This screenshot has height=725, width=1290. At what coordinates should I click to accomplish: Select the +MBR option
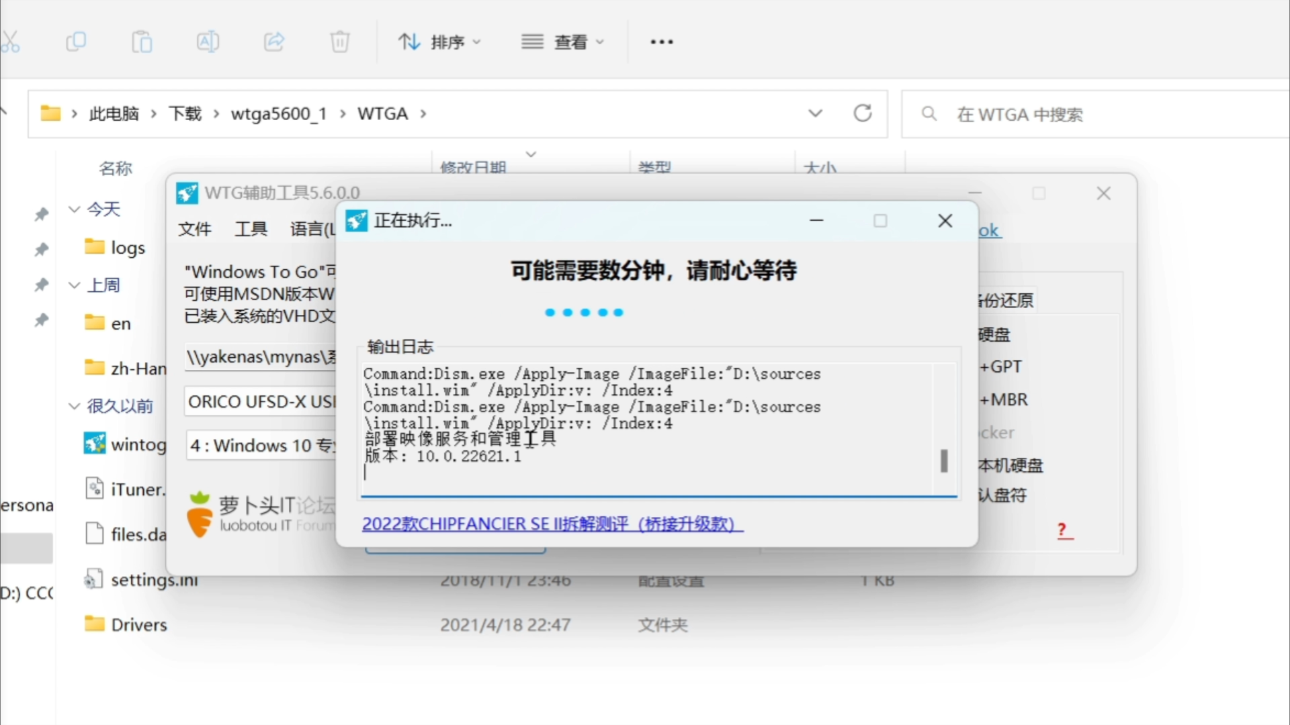coord(1004,399)
